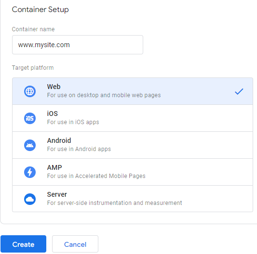Image resolution: width=257 pixels, height=254 pixels.
Task: Click the 'Container name' label
Action: [33, 29]
